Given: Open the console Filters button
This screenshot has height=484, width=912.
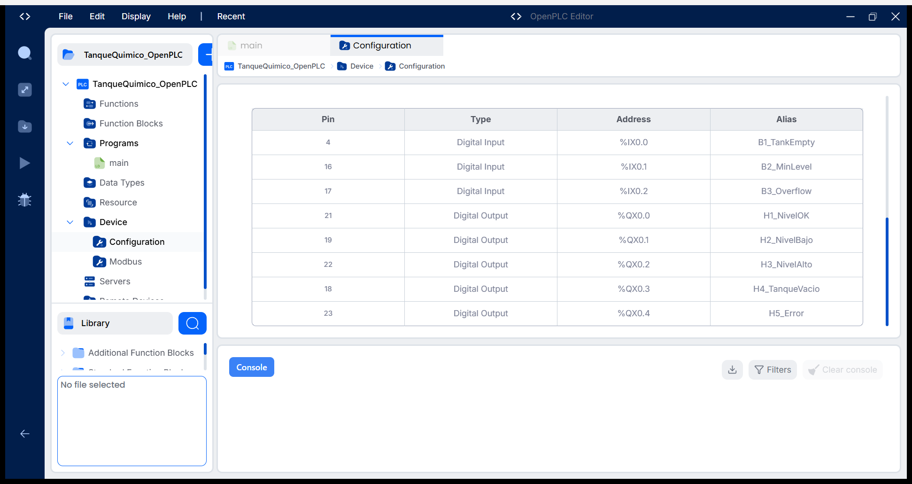Looking at the screenshot, I should click(x=773, y=370).
